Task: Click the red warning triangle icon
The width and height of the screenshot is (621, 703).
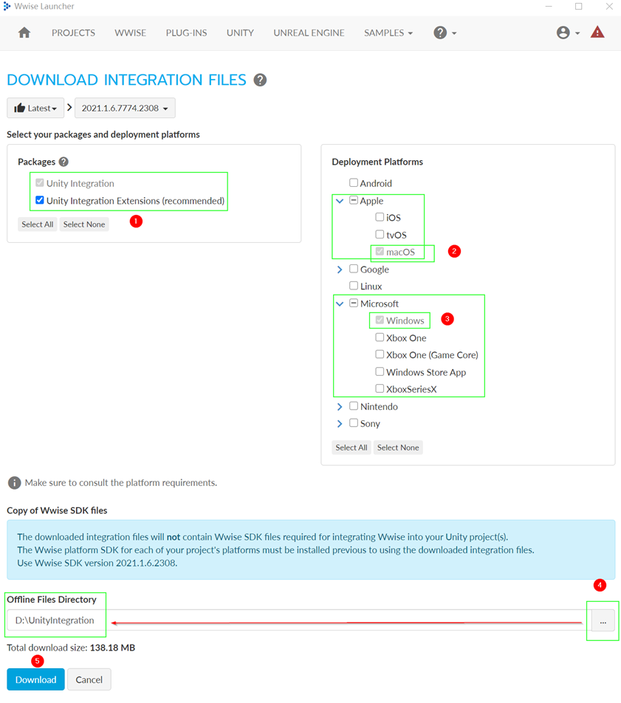Action: (597, 32)
